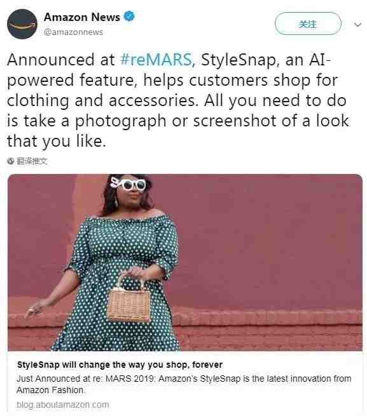Click the Just Announced at re: MARS description

184,384
